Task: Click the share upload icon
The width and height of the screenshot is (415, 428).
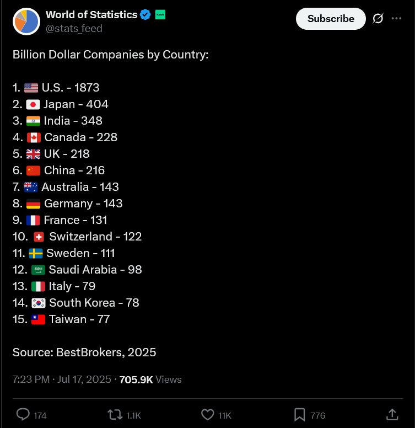Action: point(392,414)
